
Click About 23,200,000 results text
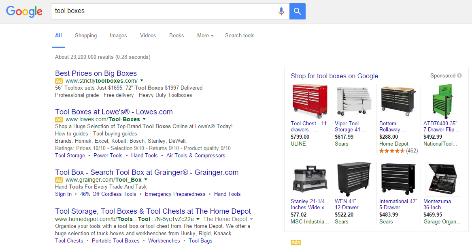103,57
